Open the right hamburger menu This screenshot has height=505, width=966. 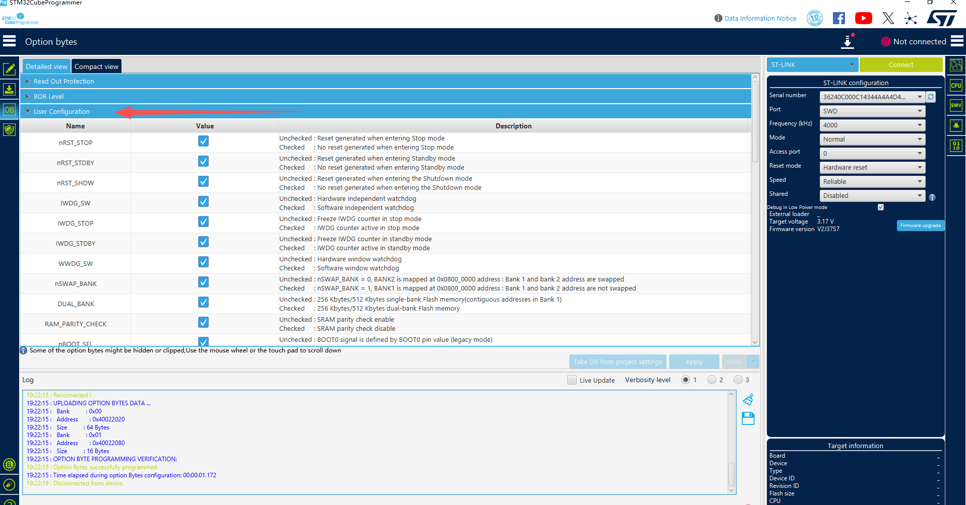(x=957, y=41)
